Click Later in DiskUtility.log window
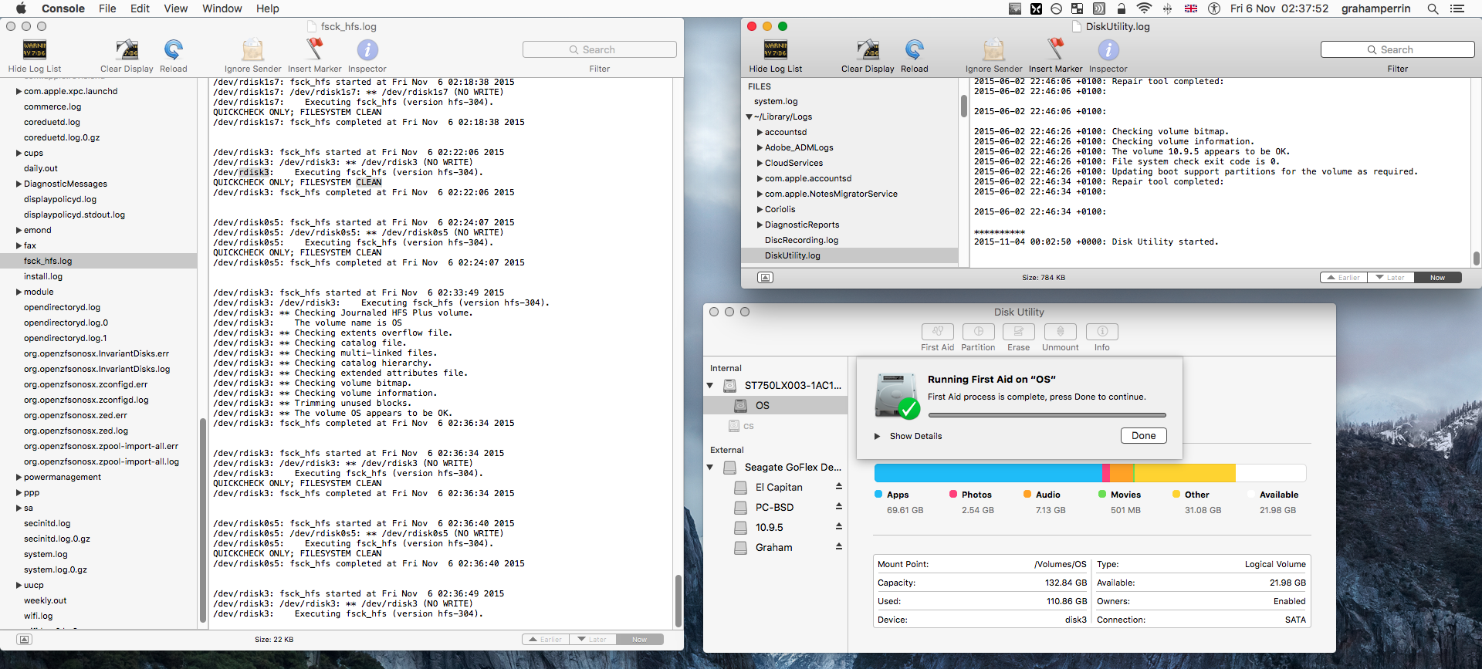The image size is (1482, 669). click(1391, 277)
